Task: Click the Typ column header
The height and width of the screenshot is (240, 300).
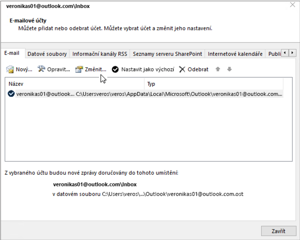Action: point(213,84)
